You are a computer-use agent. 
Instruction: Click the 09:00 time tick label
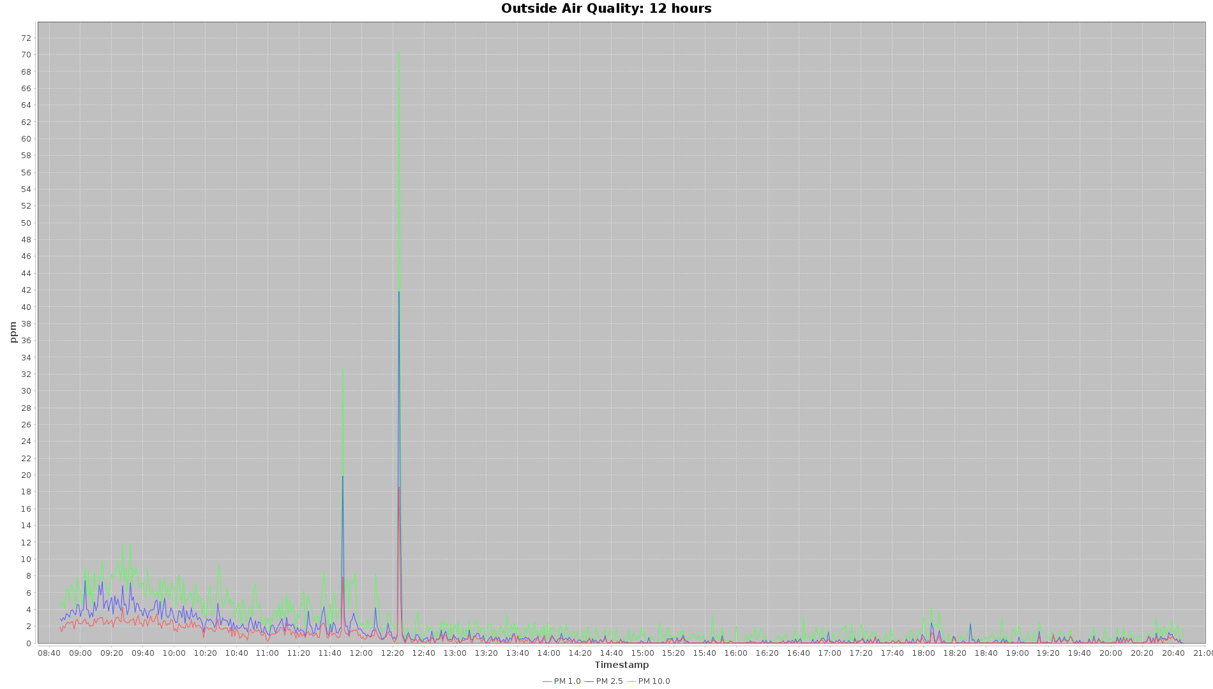(80, 653)
